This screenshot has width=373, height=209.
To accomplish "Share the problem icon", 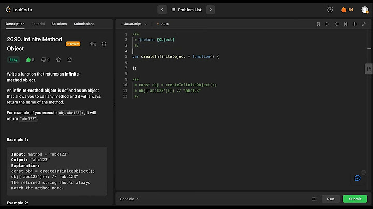I will (70, 59).
